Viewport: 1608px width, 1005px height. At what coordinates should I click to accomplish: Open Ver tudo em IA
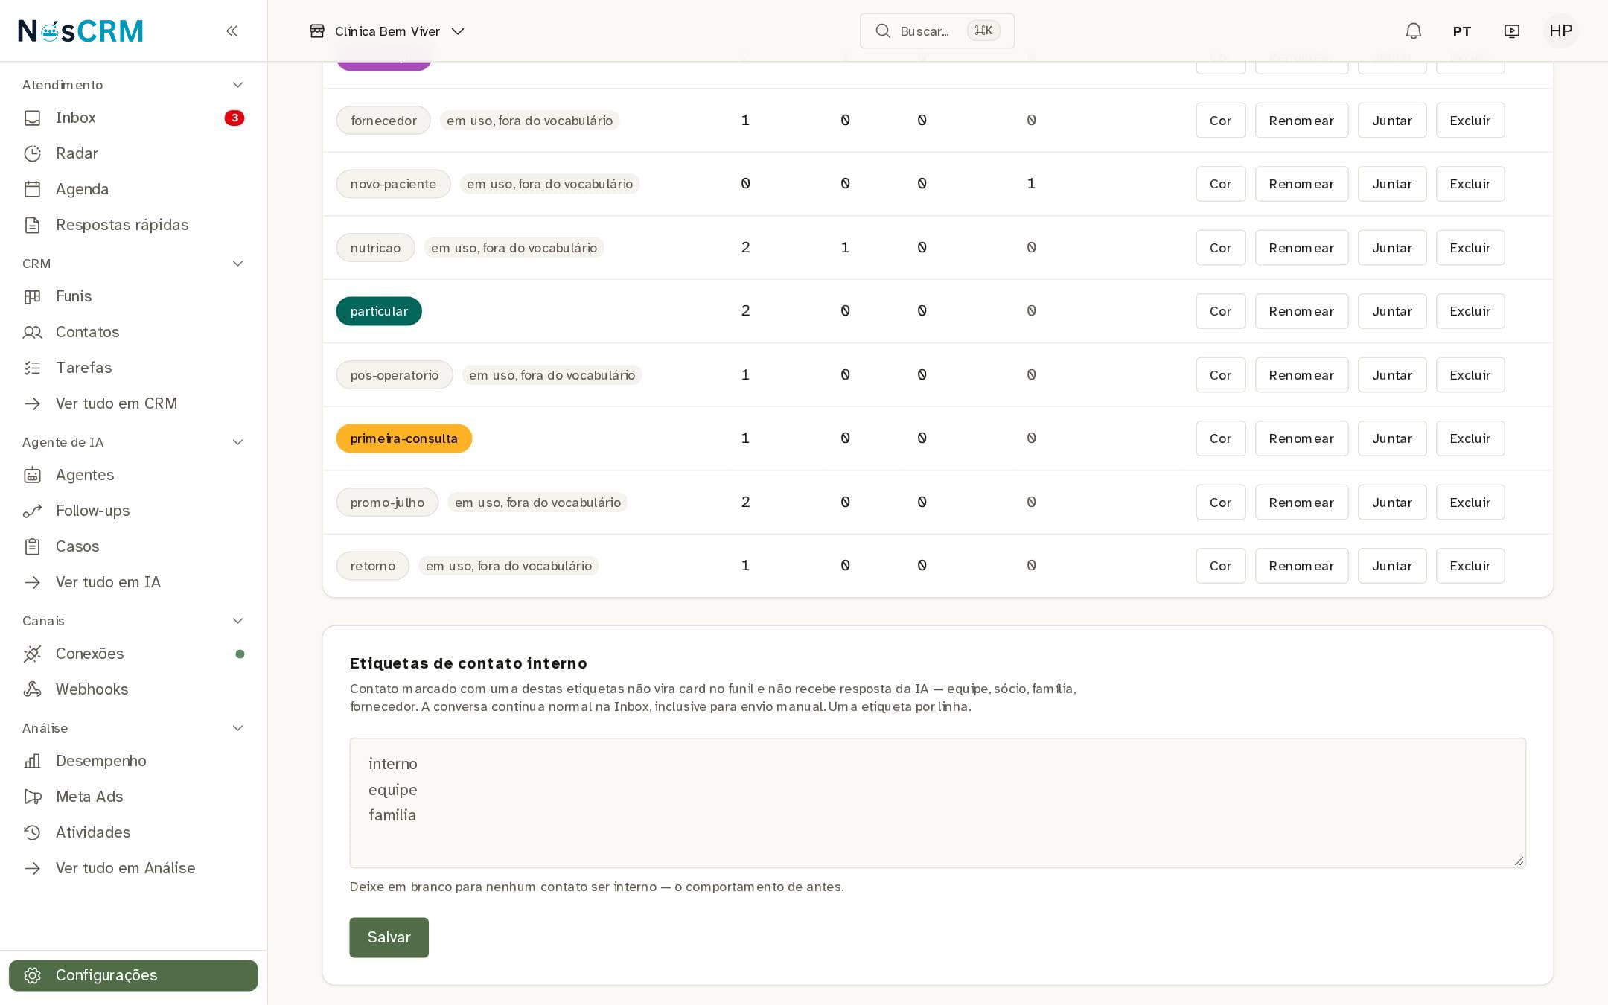click(133, 582)
